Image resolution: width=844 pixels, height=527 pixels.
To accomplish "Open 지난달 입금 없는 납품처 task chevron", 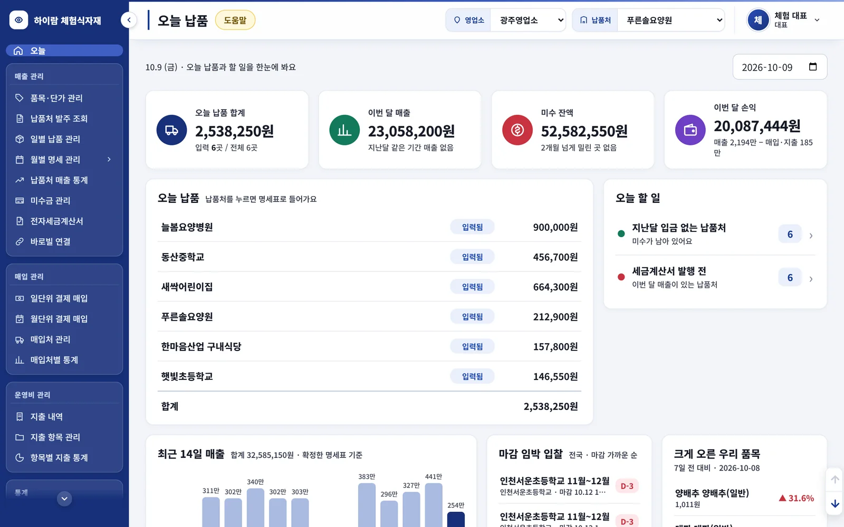I will click(x=811, y=236).
